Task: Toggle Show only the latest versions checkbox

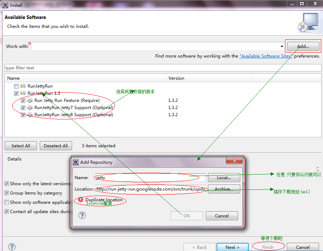Action: pyautogui.click(x=6, y=184)
